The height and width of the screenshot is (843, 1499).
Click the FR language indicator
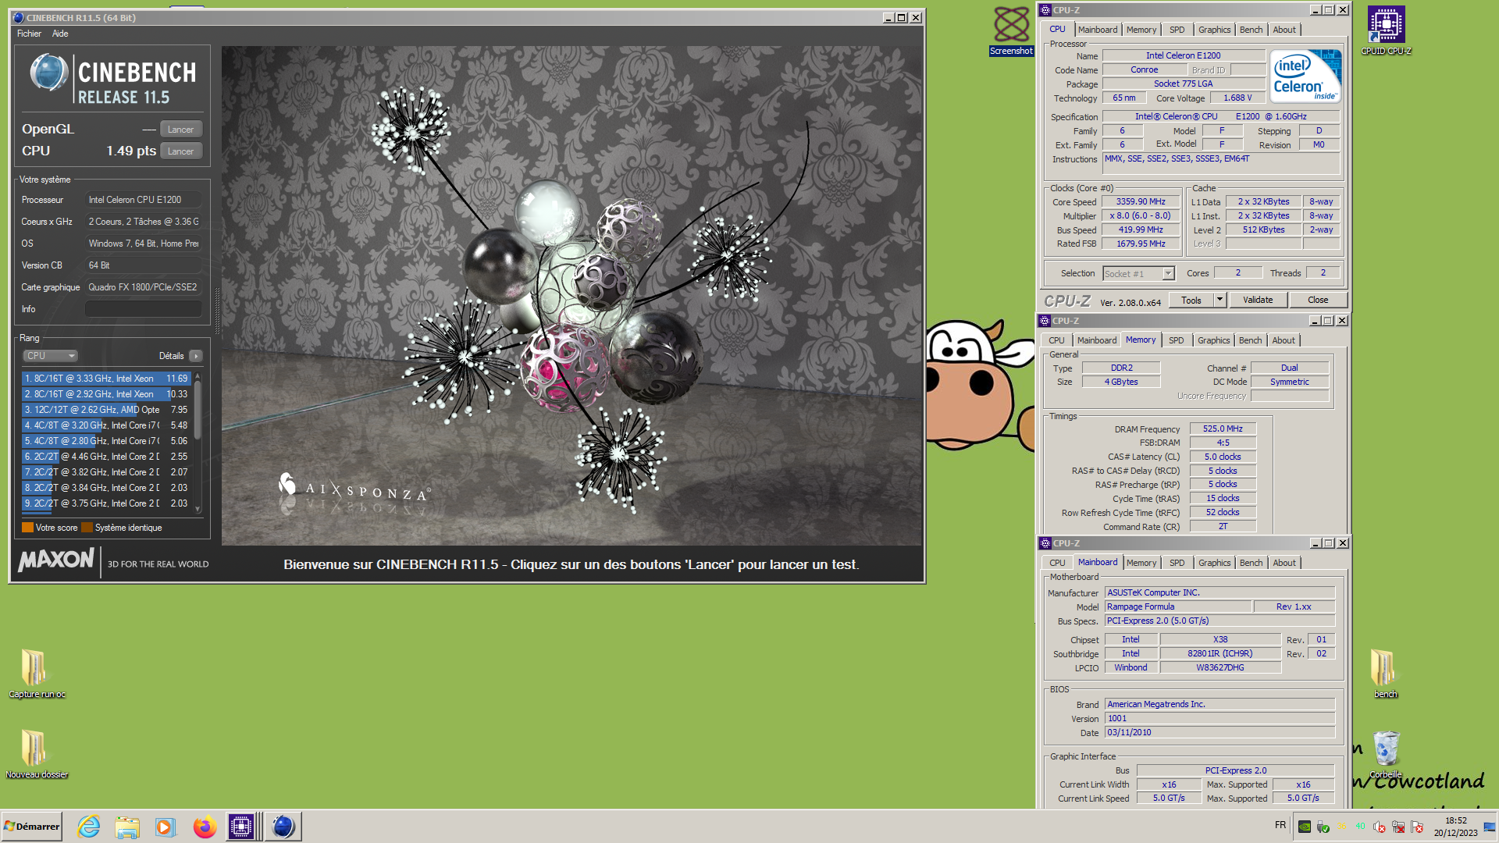pos(1280,825)
